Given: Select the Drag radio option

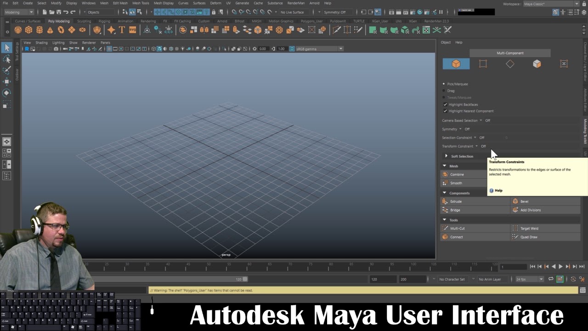Looking at the screenshot, I should coord(444,91).
